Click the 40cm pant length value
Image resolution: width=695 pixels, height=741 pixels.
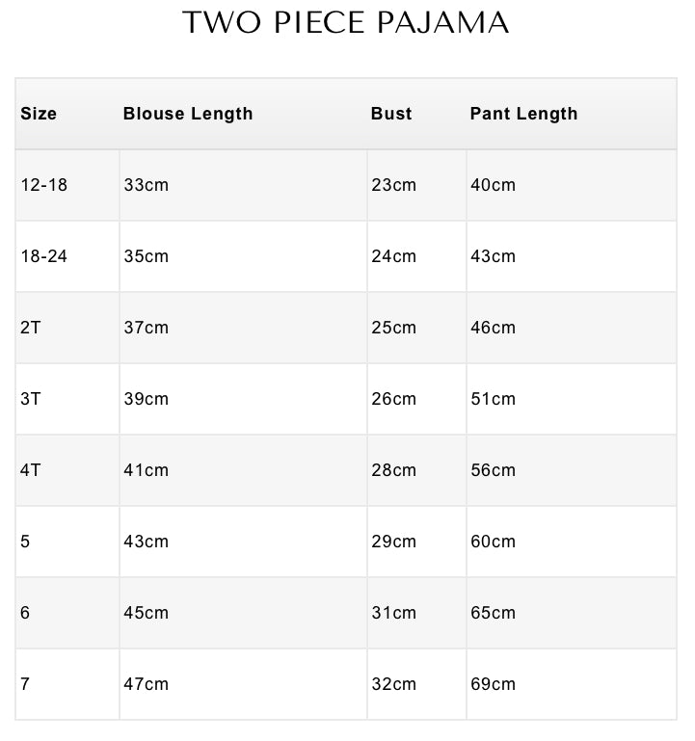point(493,185)
